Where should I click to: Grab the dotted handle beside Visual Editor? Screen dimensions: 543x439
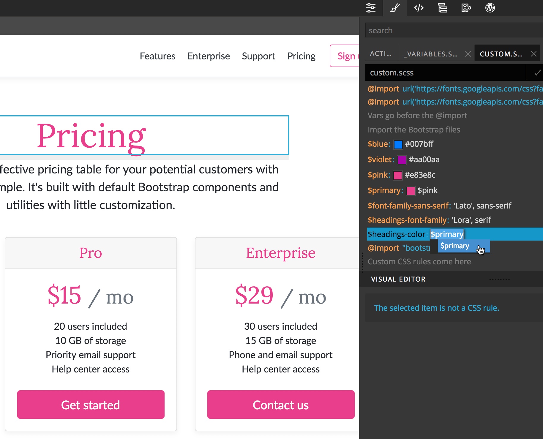coord(499,279)
